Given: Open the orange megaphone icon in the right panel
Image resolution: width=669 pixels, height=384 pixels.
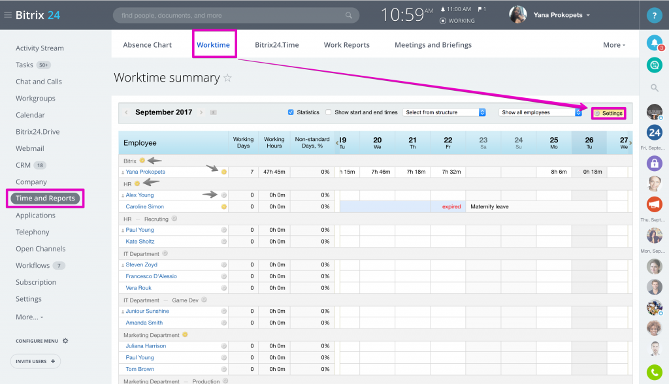Looking at the screenshot, I should (654, 204).
